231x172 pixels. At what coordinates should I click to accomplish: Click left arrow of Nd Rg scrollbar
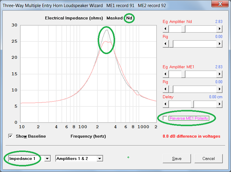tap(166, 44)
